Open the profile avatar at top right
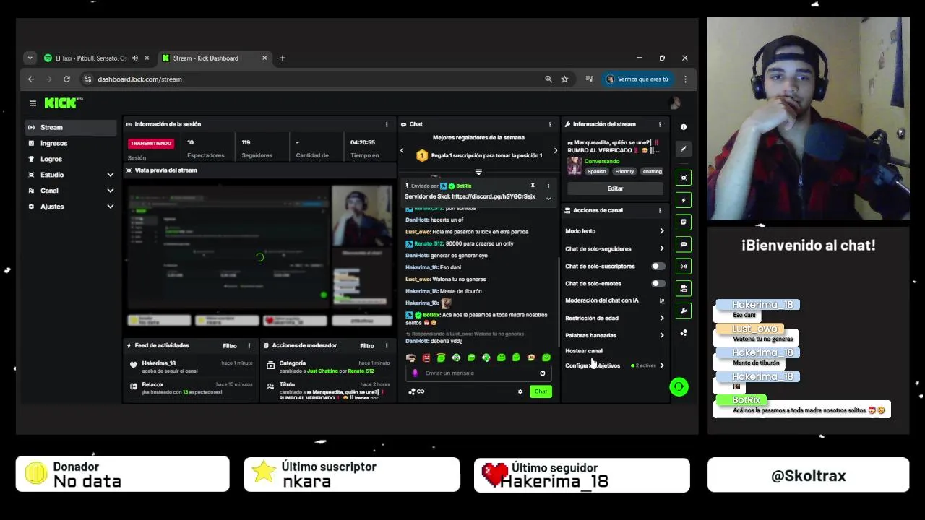Image resolution: width=925 pixels, height=520 pixels. coord(676,103)
